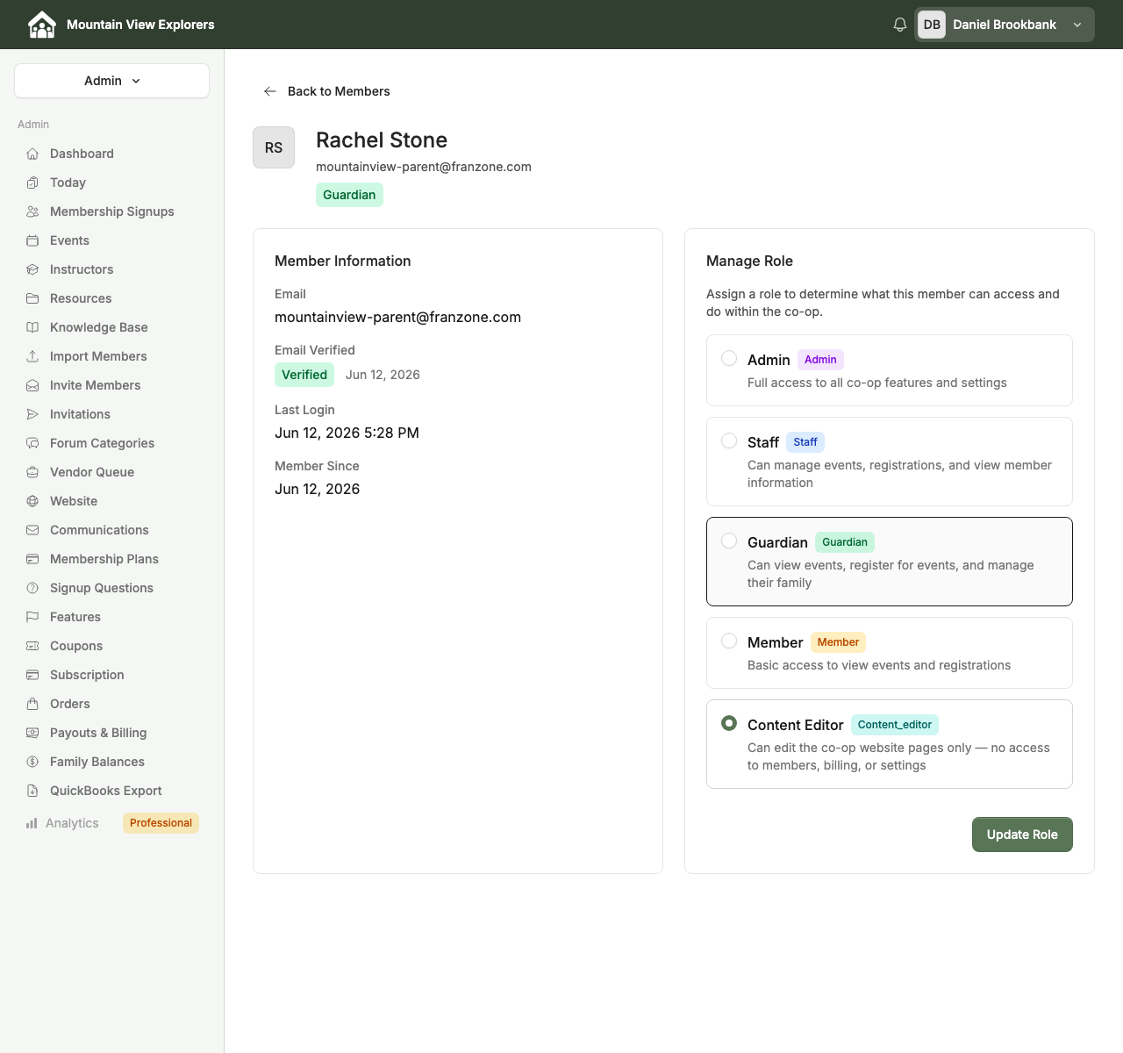The image size is (1123, 1053).
Task: Click the Dashboard home icon in sidebar
Action: tap(32, 154)
